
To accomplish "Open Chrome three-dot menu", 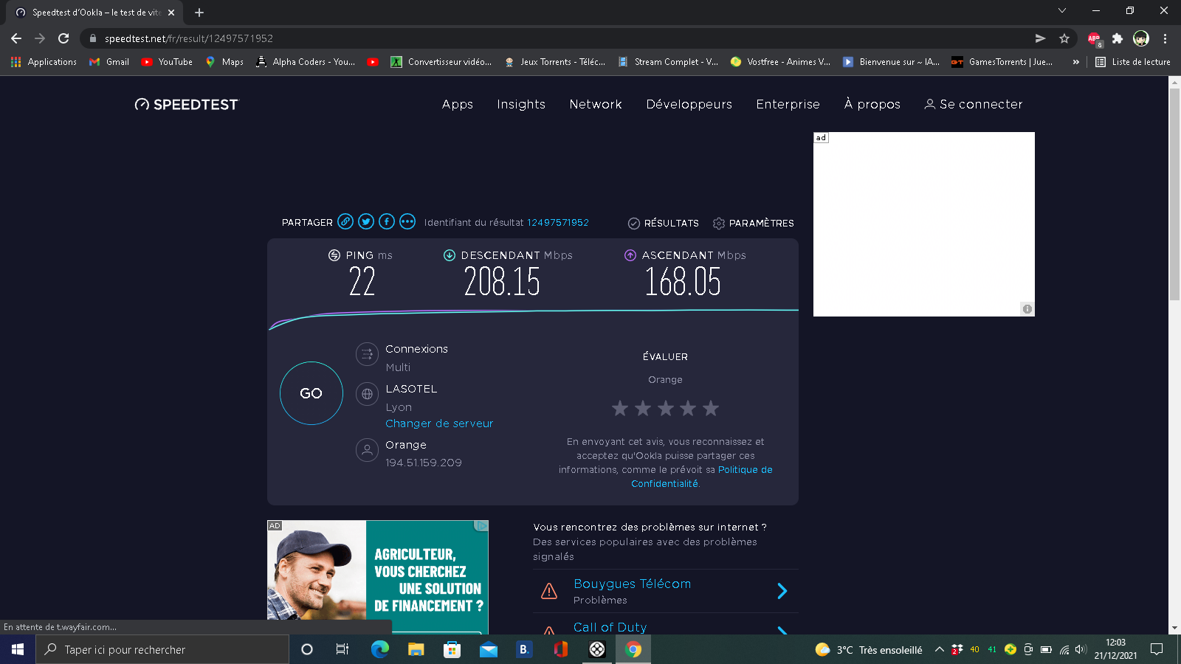I will 1165,38.
